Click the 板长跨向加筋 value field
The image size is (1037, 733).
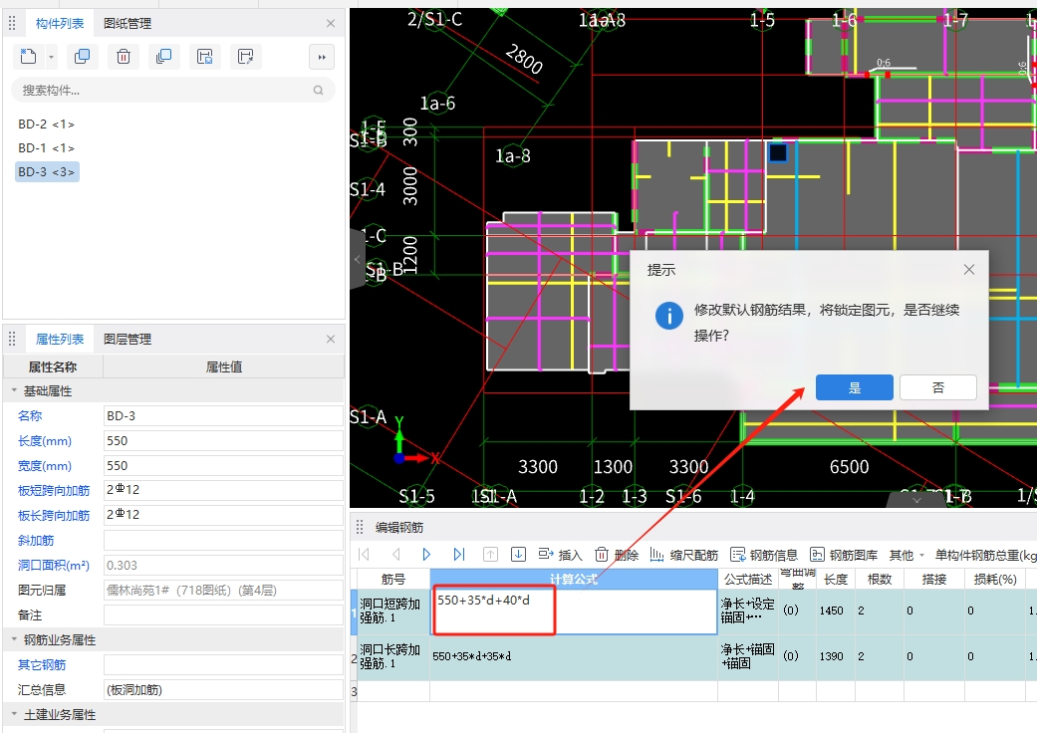pos(223,514)
